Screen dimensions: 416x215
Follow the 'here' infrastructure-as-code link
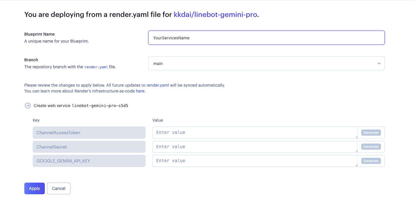coord(140,91)
